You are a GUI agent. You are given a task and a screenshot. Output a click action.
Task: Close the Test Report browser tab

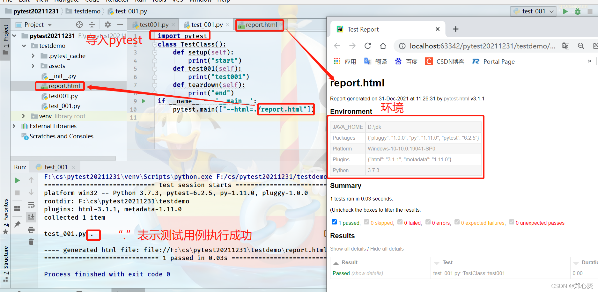(x=438, y=29)
